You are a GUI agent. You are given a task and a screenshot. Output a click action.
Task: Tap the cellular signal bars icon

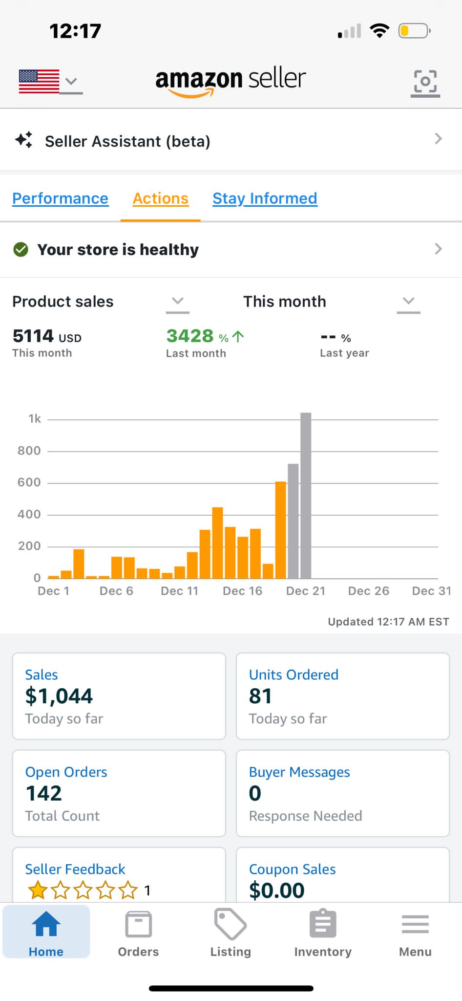click(x=349, y=31)
